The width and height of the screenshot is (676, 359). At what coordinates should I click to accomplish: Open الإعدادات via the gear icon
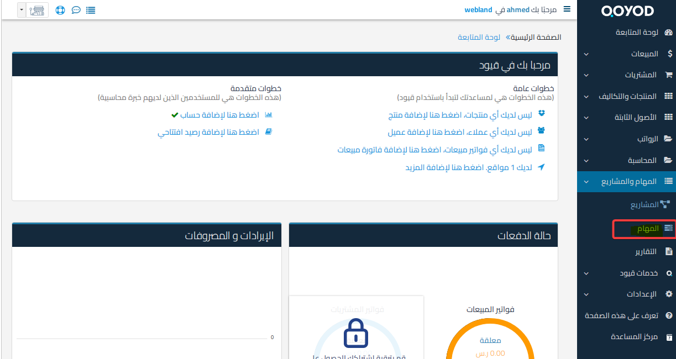click(669, 293)
